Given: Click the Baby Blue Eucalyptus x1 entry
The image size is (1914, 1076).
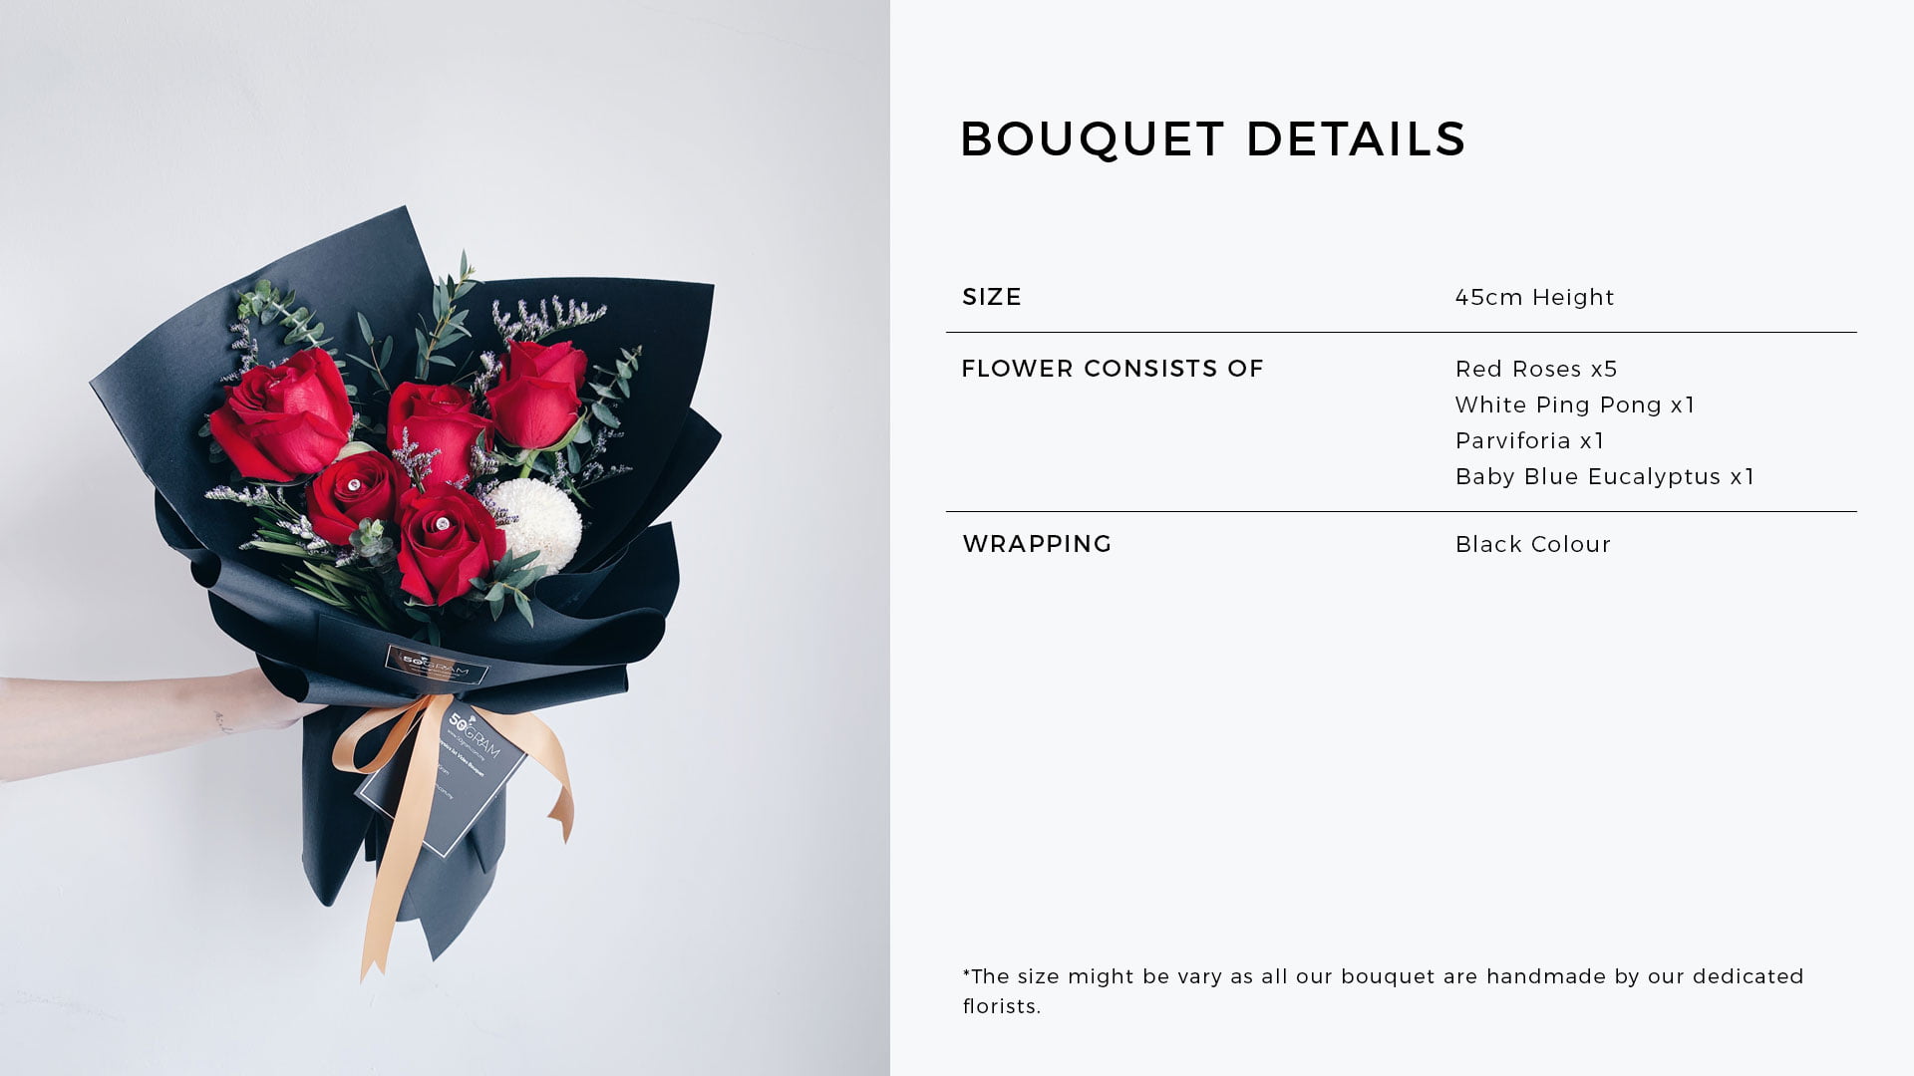Looking at the screenshot, I should pos(1605,476).
